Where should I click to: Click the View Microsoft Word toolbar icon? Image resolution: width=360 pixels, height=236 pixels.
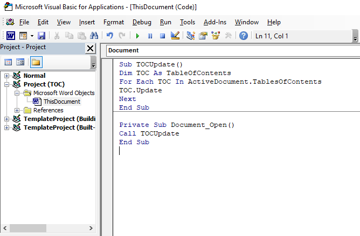click(x=11, y=36)
